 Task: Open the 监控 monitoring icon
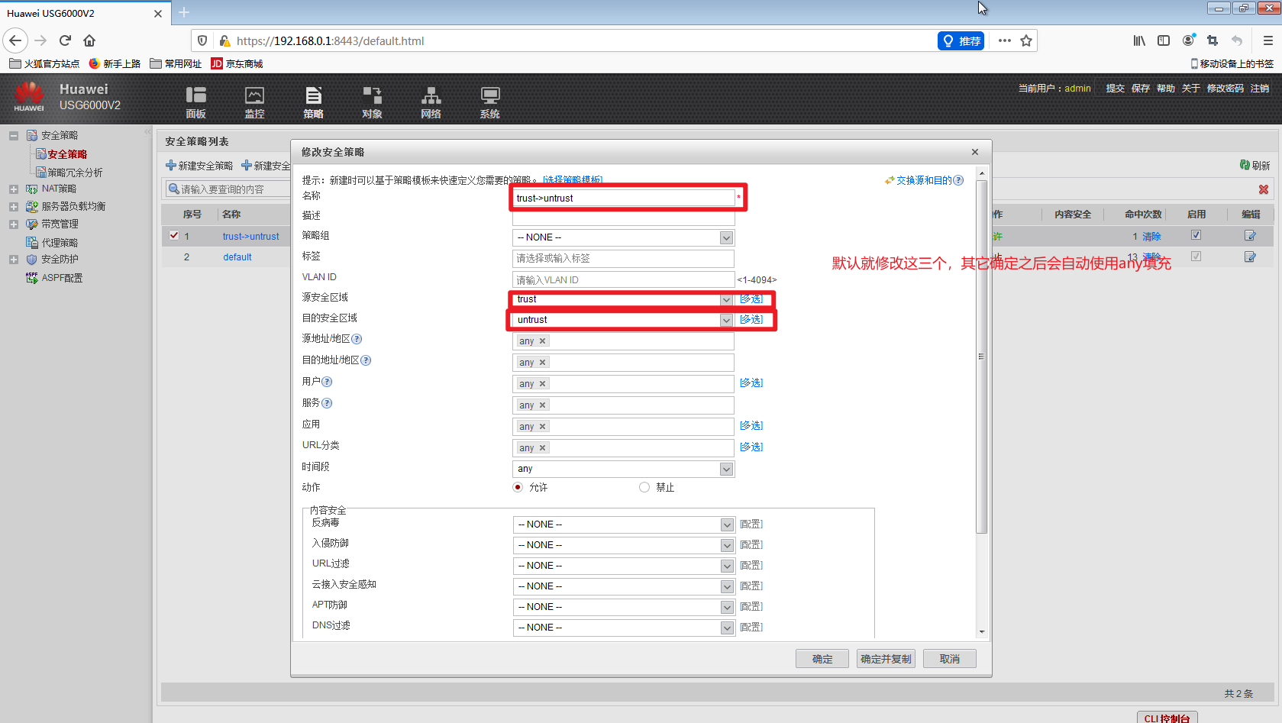[x=254, y=102]
